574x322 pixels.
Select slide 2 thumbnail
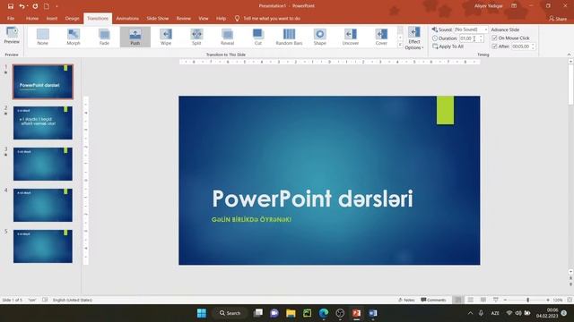[43, 123]
